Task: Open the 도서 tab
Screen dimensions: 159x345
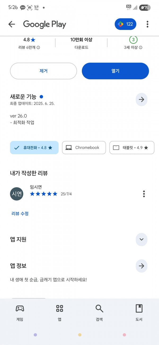Action: coord(139,313)
